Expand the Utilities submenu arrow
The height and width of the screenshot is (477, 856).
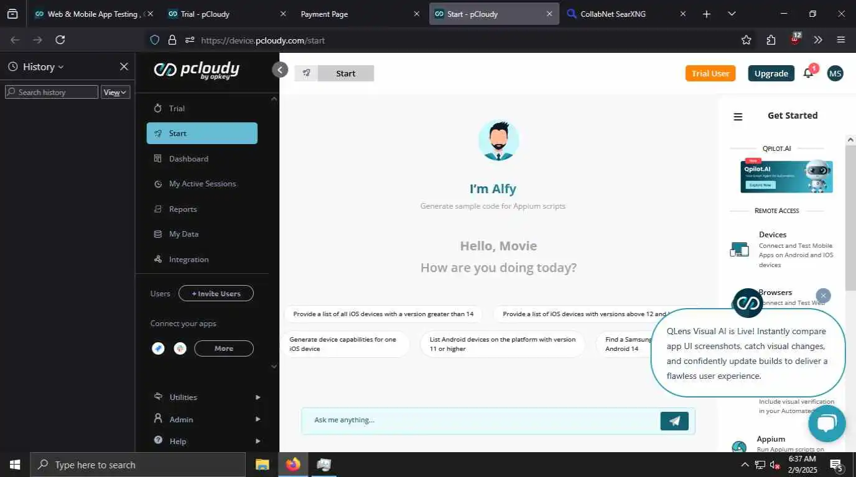(258, 397)
